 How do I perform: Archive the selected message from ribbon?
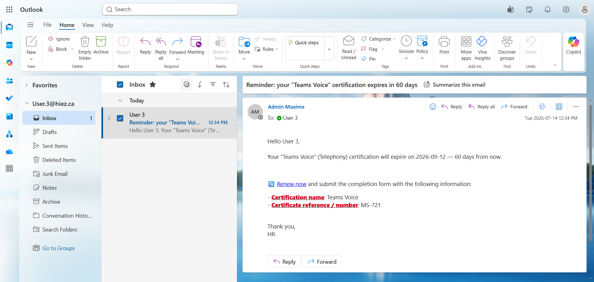[101, 45]
